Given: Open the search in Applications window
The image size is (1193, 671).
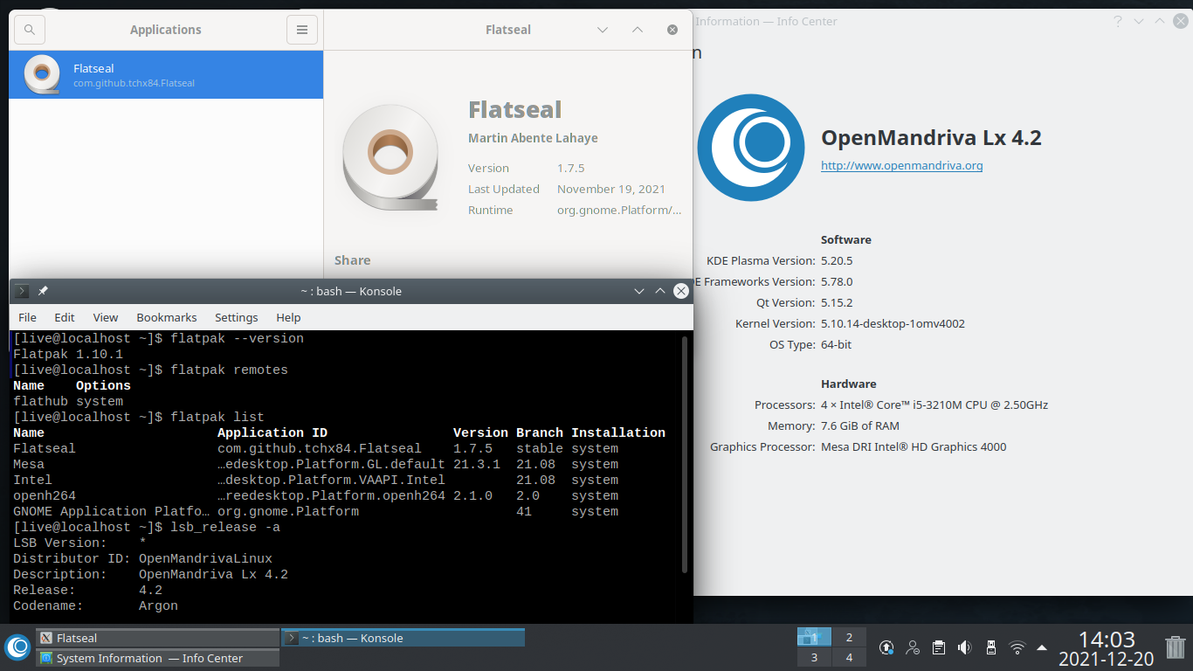Looking at the screenshot, I should pos(29,29).
